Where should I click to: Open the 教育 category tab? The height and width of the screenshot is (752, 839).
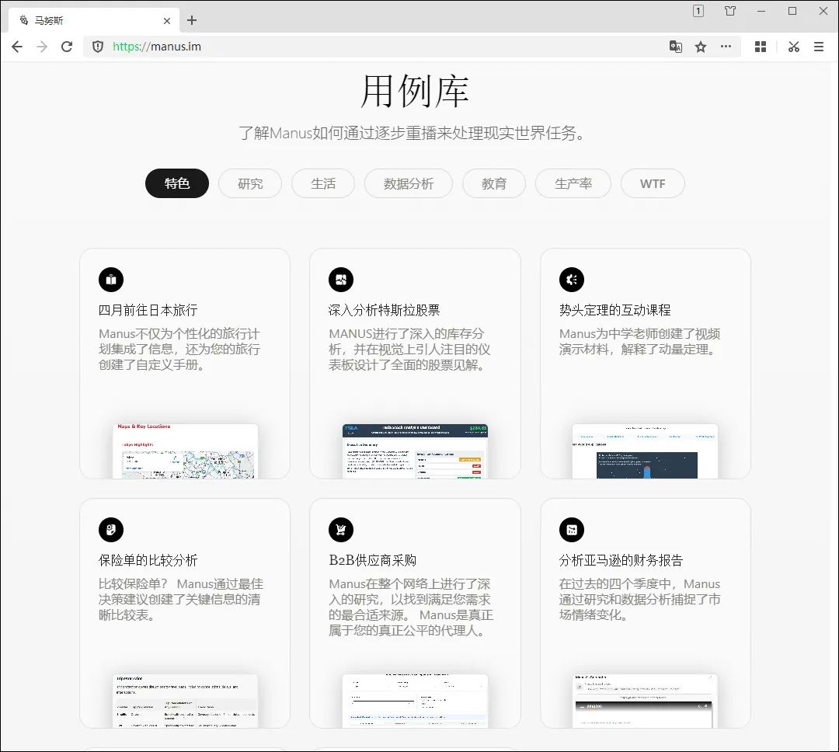click(494, 183)
